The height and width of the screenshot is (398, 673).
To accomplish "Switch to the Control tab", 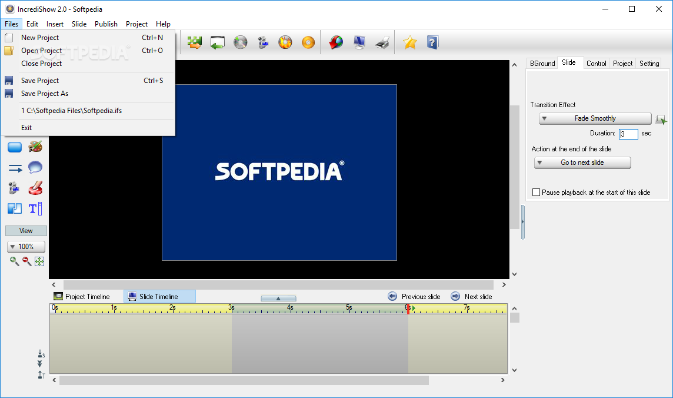I will pyautogui.click(x=596, y=64).
